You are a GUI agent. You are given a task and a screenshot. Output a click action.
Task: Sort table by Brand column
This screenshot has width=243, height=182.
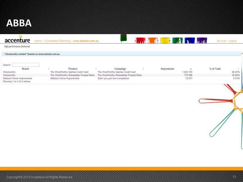pos(25,69)
